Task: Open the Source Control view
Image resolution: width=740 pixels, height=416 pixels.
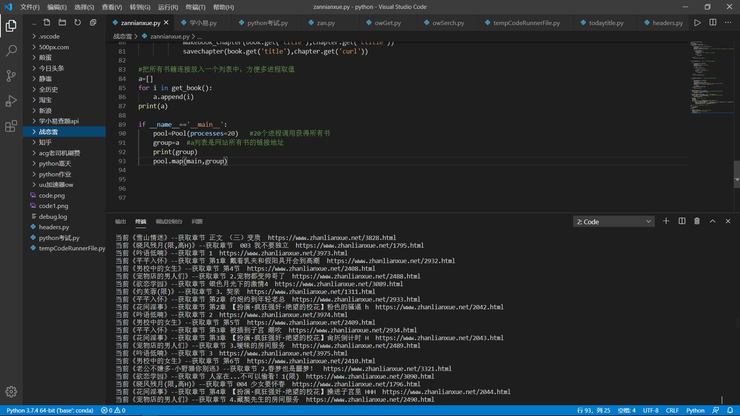Action: [x=11, y=75]
